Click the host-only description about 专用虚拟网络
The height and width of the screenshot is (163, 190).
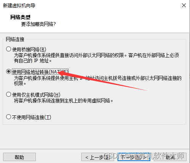click(x=63, y=101)
